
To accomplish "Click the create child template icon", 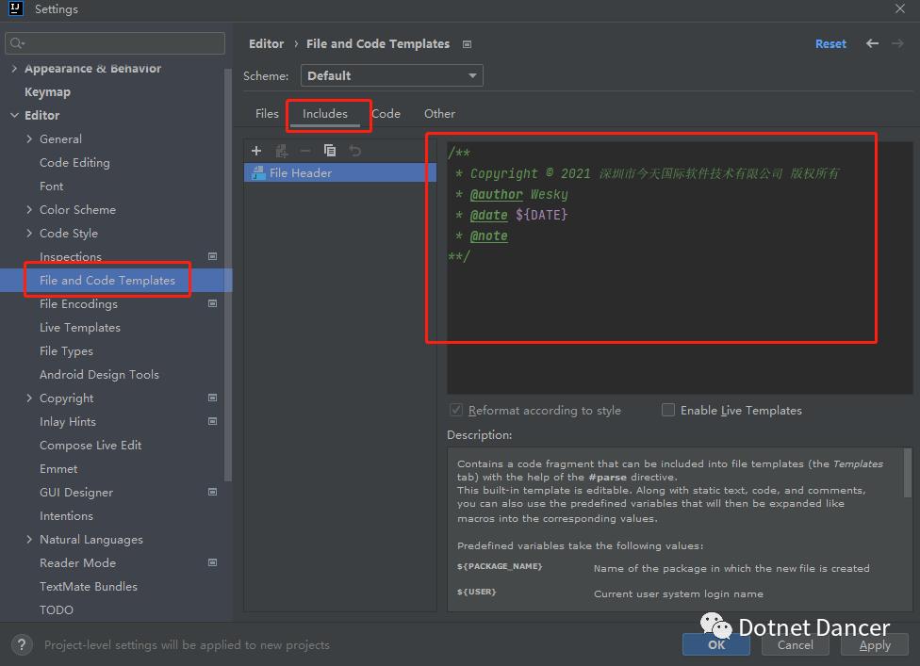I will pyautogui.click(x=282, y=151).
